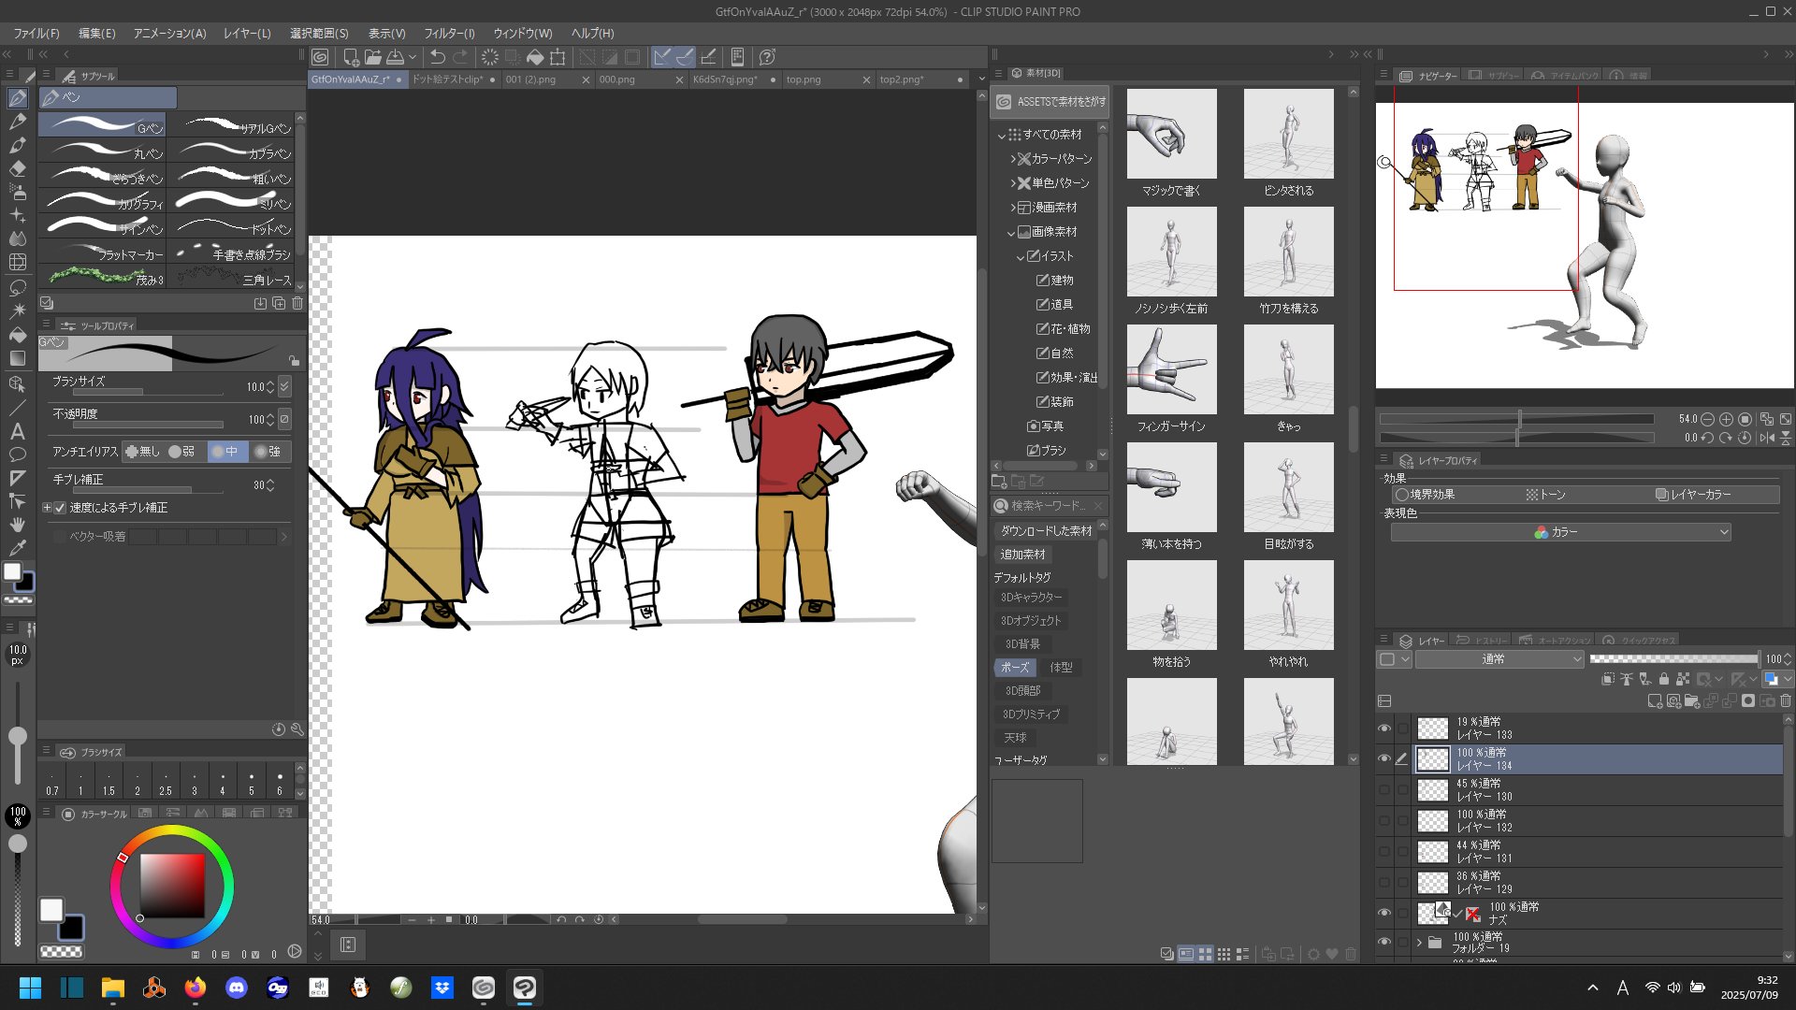Toggle 速度による手ブレ補正 checkbox
Image resolution: width=1796 pixels, height=1010 pixels.
[60, 508]
